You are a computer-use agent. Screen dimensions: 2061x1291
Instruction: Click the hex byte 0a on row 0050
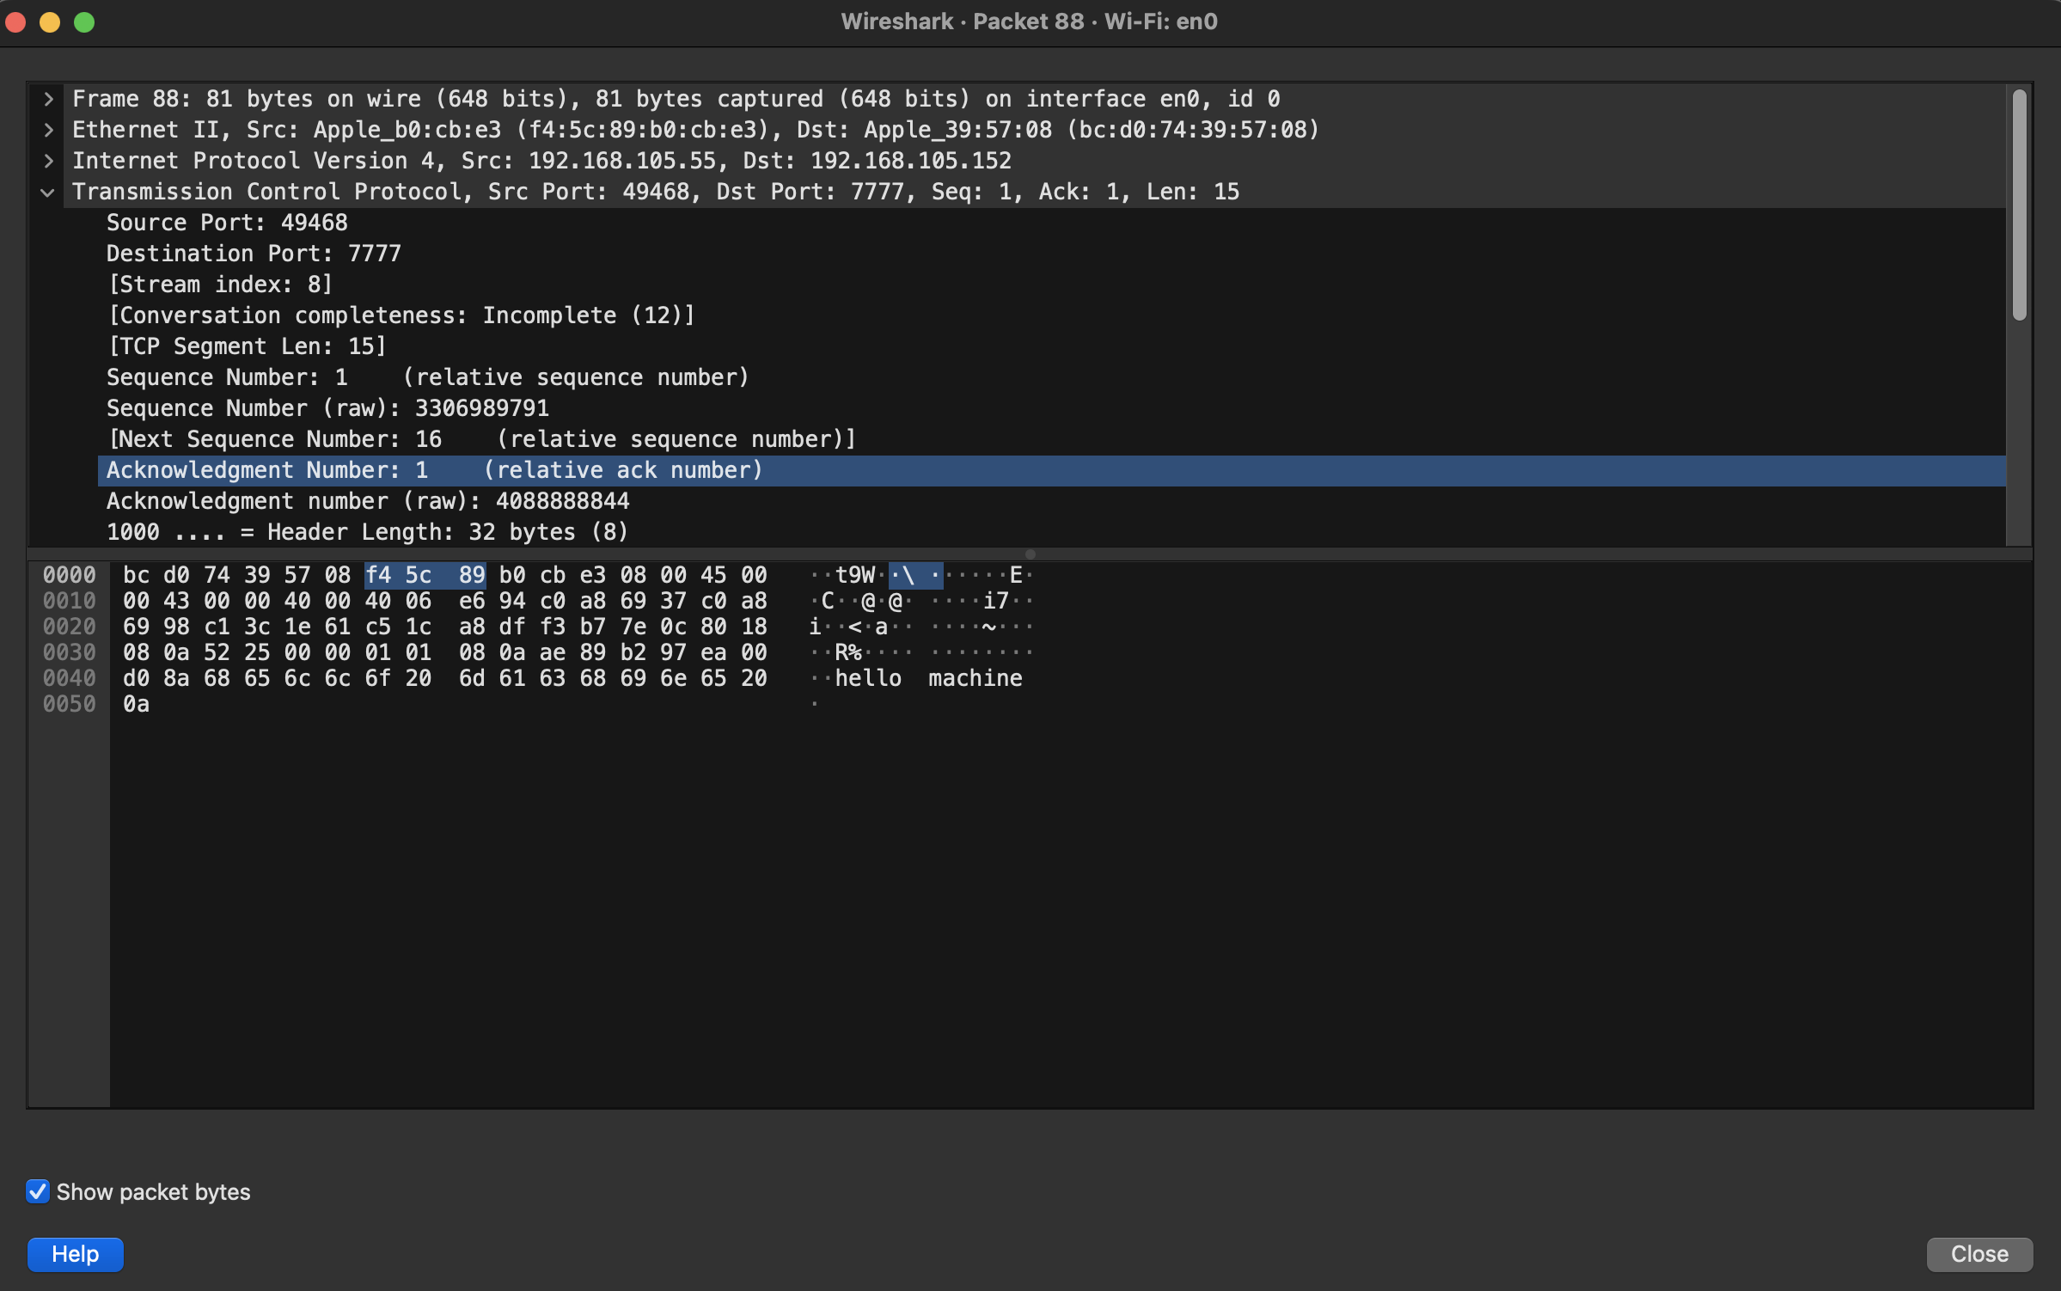(137, 704)
